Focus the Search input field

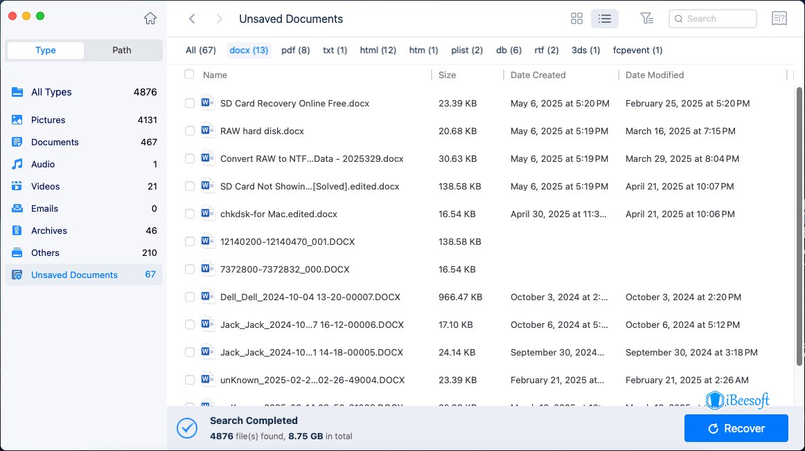(713, 19)
